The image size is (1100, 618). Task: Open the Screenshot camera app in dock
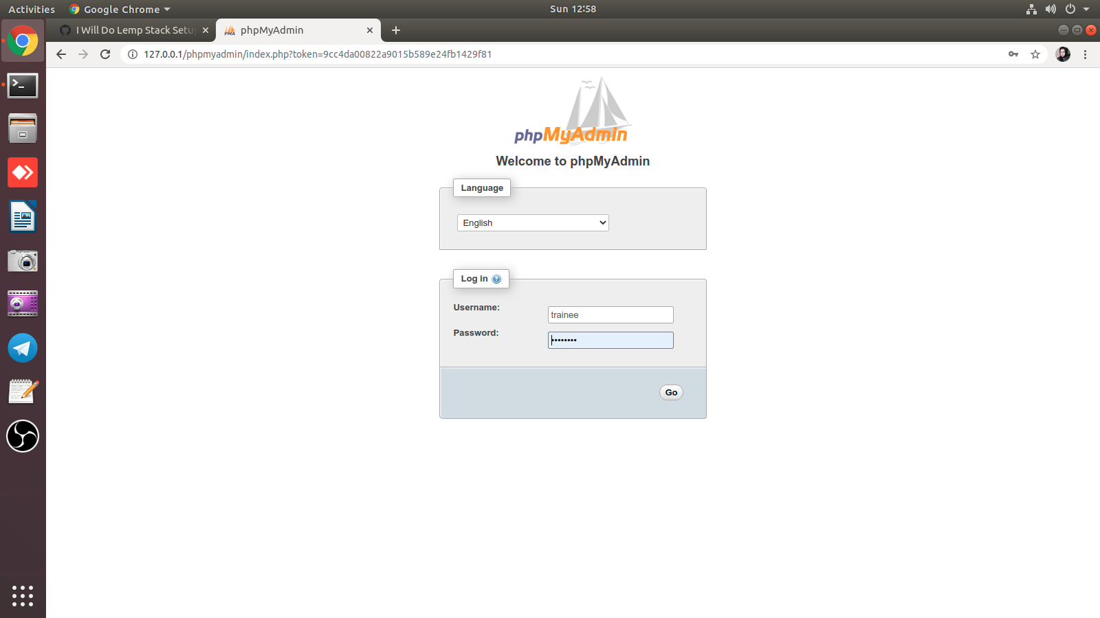(23, 260)
